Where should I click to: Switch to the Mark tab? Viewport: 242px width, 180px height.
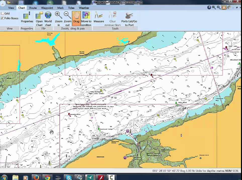point(60,8)
